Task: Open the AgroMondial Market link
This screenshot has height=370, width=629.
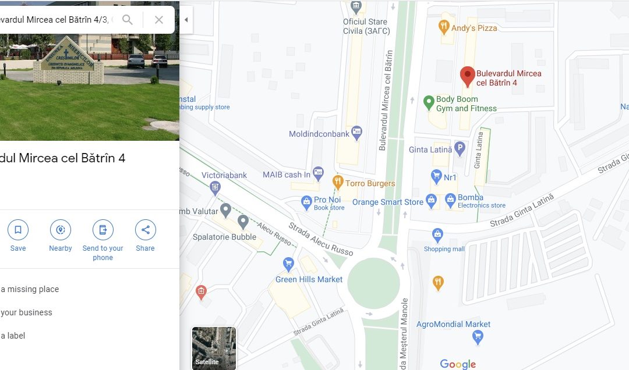Action: click(453, 324)
